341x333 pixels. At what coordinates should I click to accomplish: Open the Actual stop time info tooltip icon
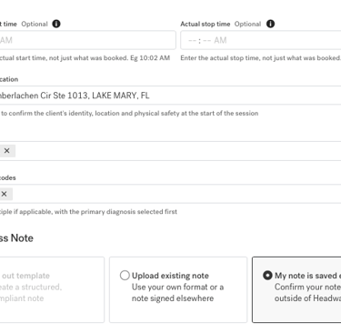pos(270,24)
